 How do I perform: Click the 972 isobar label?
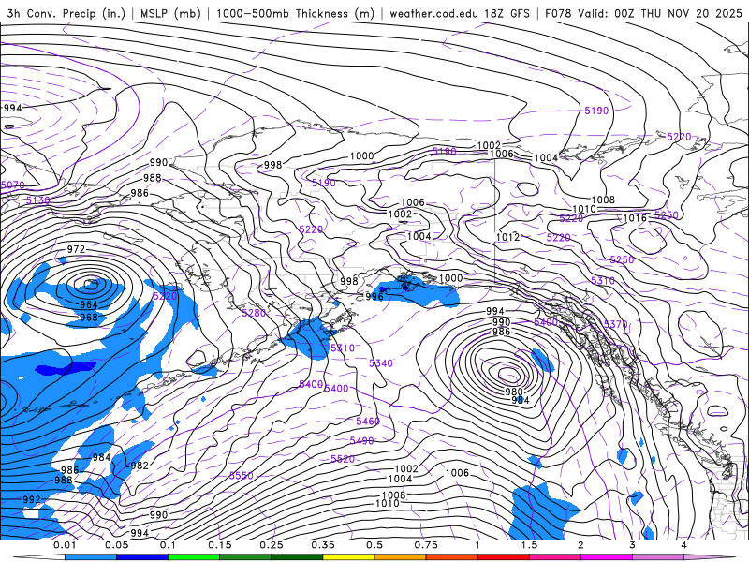(x=76, y=249)
